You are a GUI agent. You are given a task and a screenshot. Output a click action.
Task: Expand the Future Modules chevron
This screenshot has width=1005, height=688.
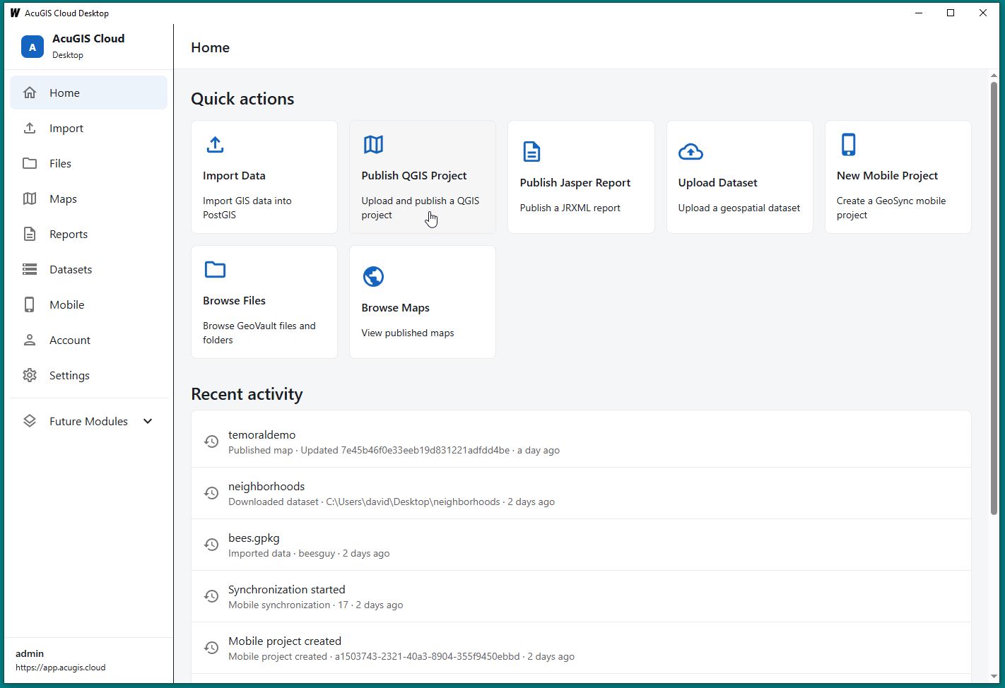click(148, 421)
